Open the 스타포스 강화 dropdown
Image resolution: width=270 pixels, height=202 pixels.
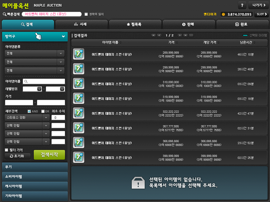pos(27,117)
